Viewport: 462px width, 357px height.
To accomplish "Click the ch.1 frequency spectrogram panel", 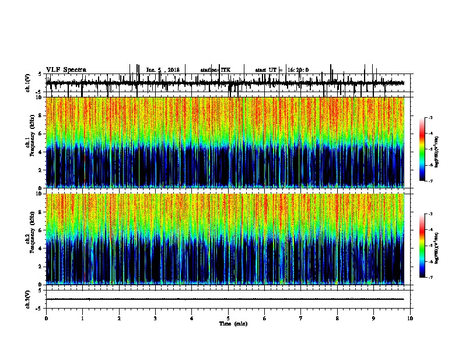I will (x=225, y=142).
